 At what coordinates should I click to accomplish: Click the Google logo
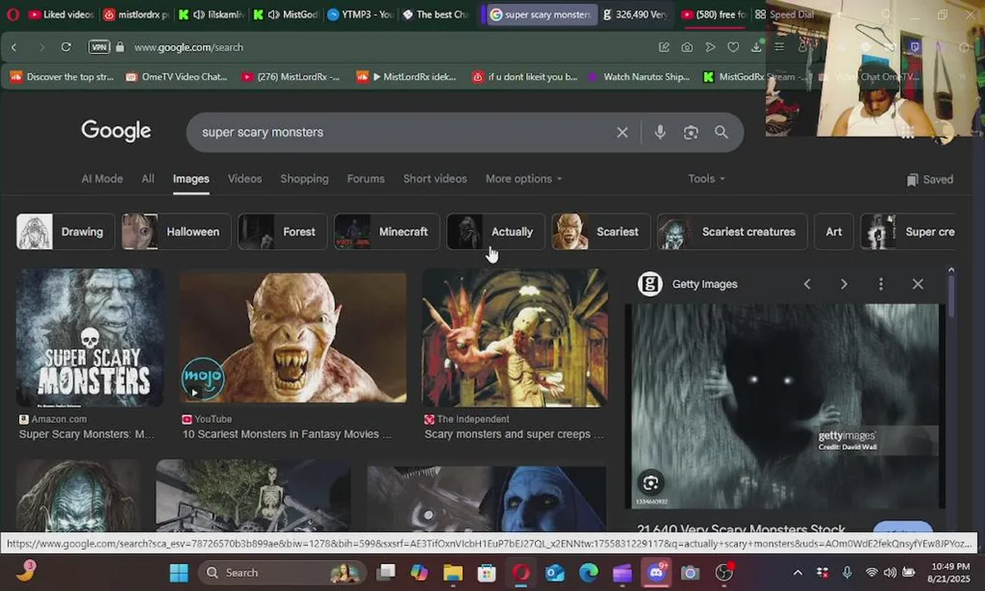point(116,131)
